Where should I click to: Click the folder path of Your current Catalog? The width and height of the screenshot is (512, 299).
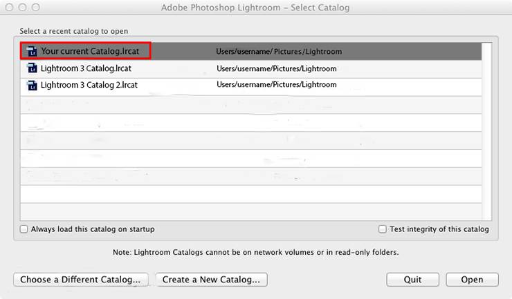[x=279, y=52]
